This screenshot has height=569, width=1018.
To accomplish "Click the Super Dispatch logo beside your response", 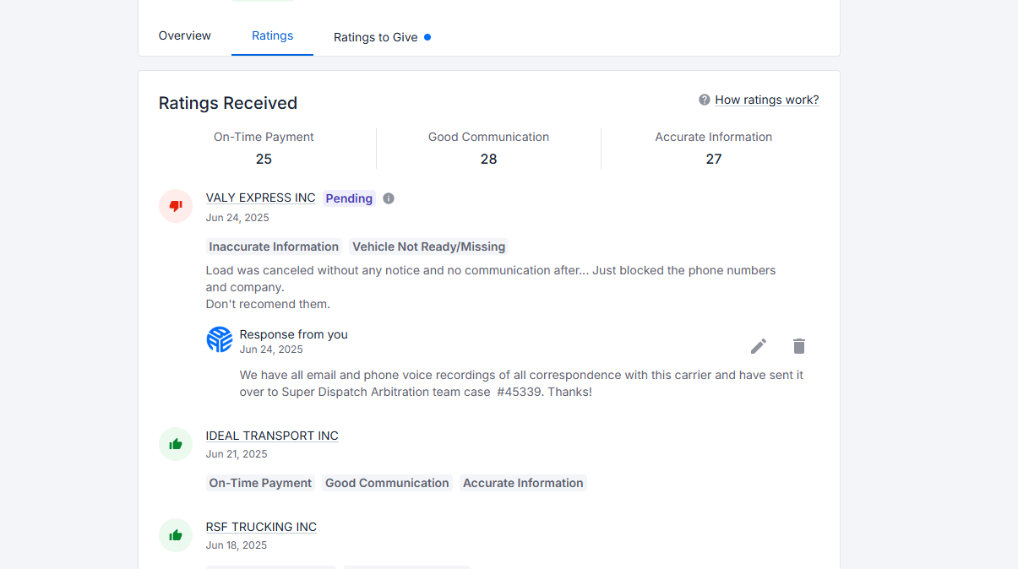I will click(x=220, y=339).
